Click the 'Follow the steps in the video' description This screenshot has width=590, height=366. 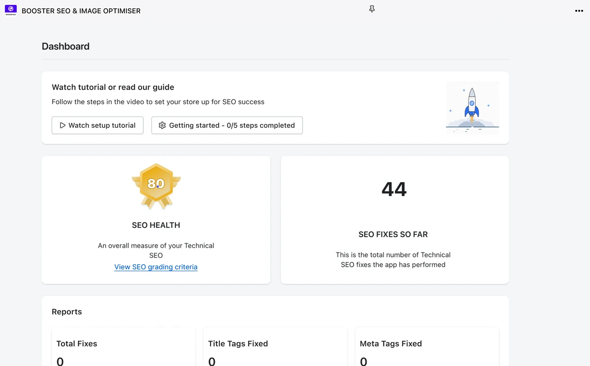[x=158, y=102]
